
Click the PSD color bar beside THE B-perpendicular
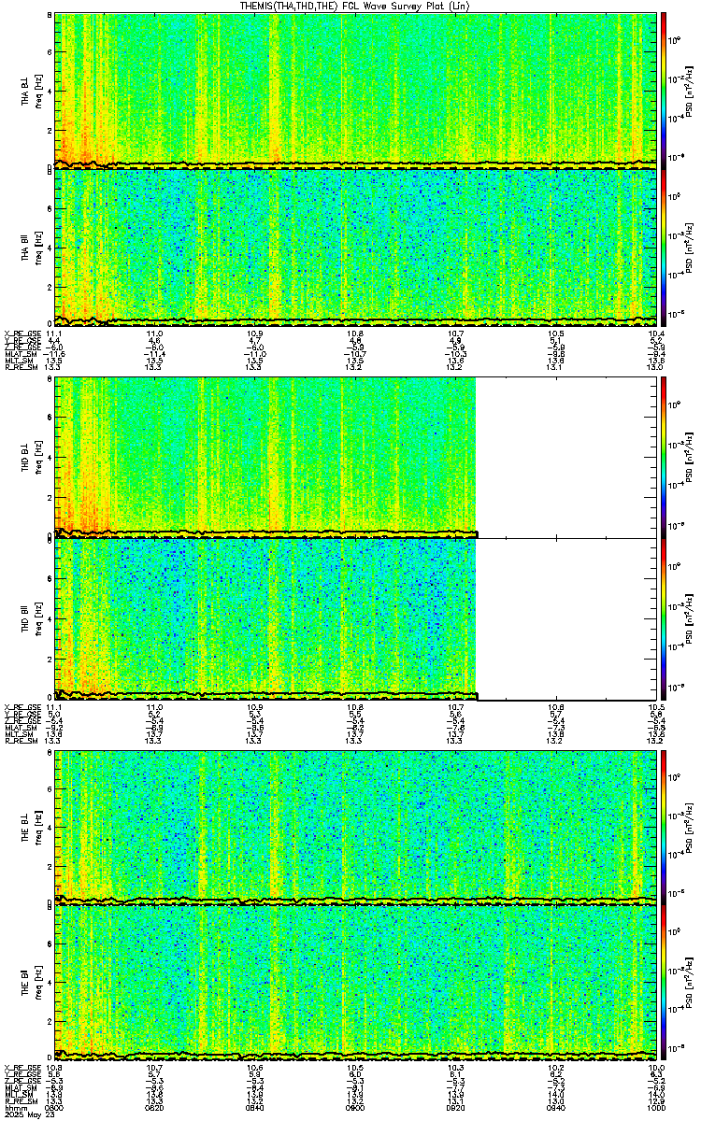tap(664, 829)
